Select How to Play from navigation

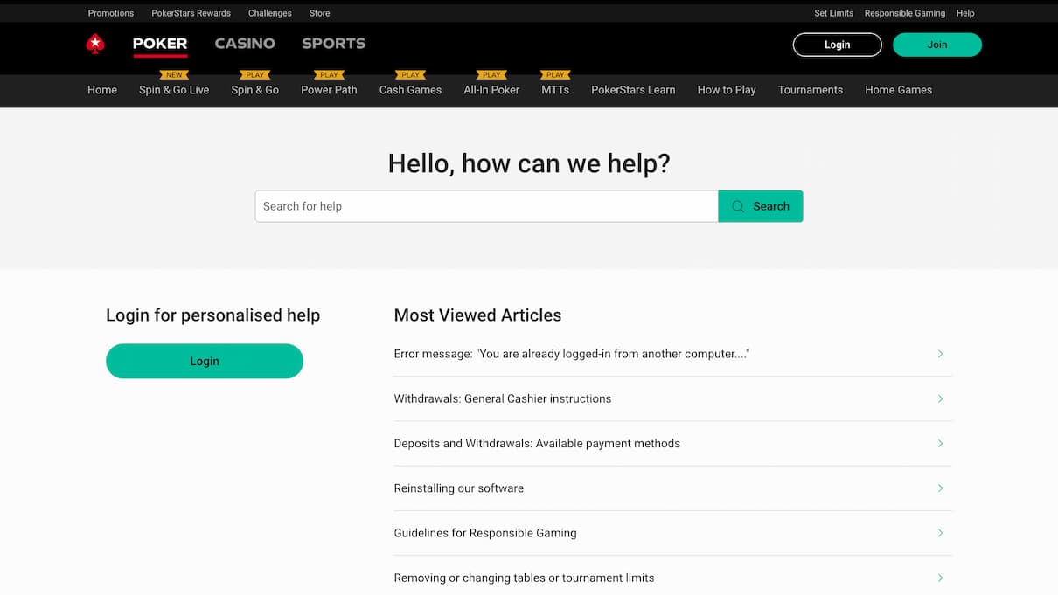pyautogui.click(x=727, y=90)
